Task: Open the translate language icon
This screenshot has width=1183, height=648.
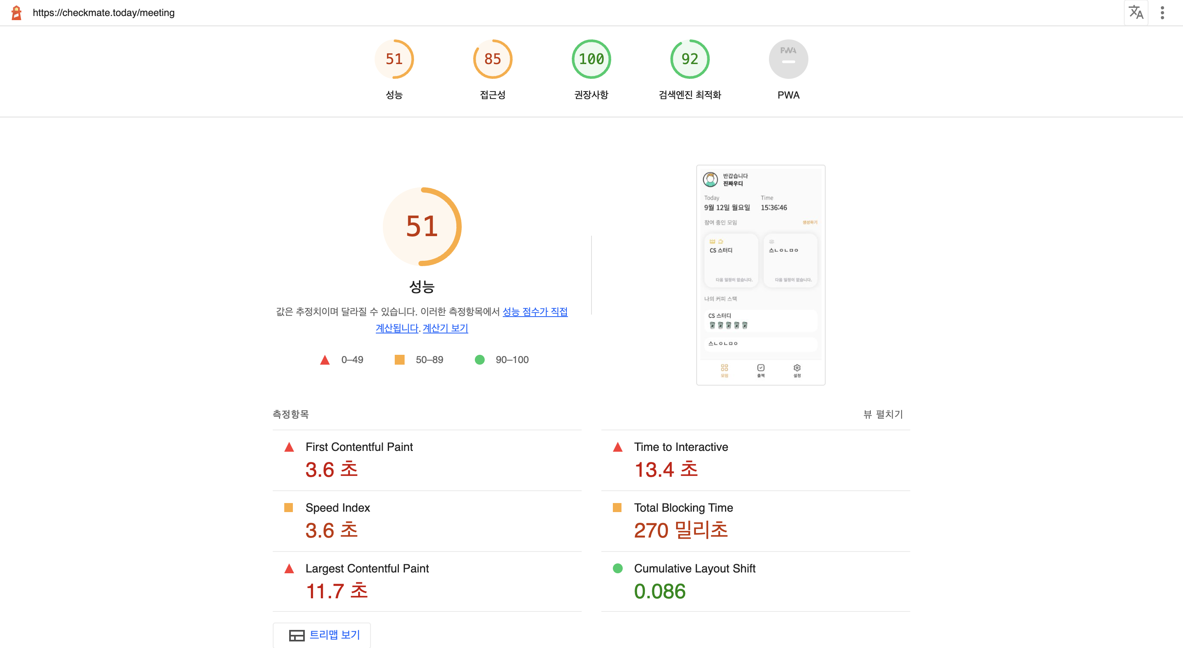Action: point(1136,12)
